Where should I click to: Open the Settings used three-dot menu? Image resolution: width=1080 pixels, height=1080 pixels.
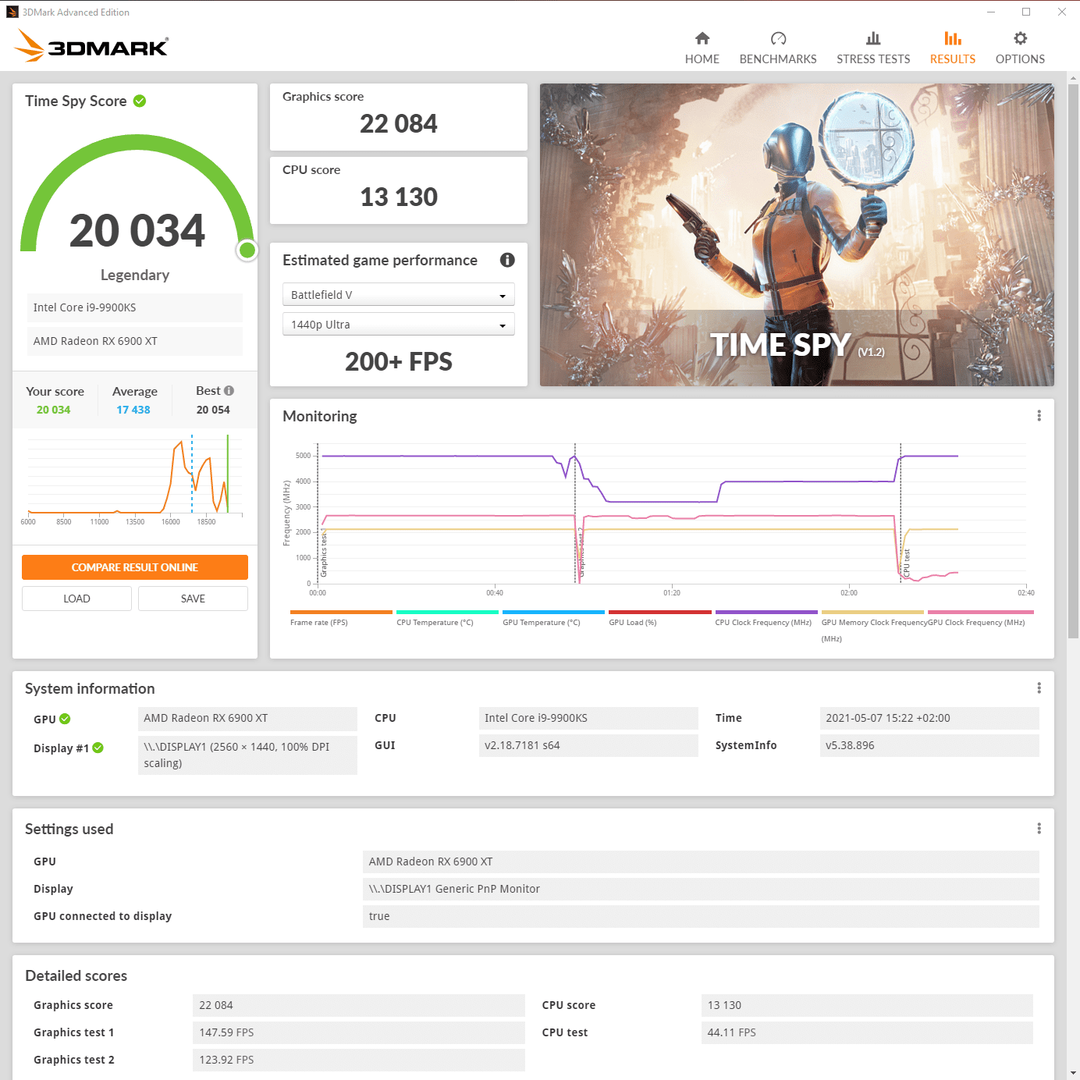pos(1039,828)
